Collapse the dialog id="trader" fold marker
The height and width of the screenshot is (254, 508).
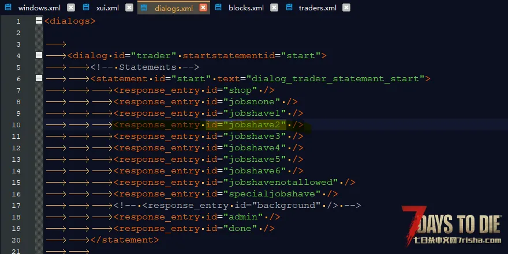click(x=39, y=56)
